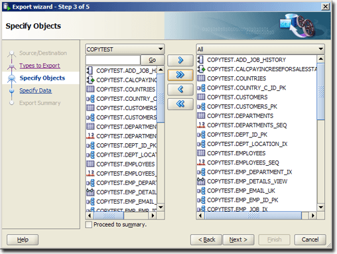Select the Specify Objects step
This screenshot has width=337, height=254.
[42, 78]
